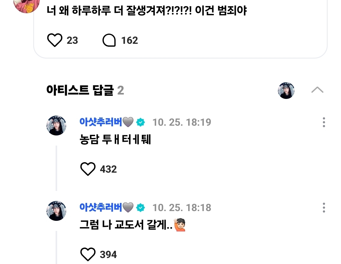Open options menu for the 18:18 reply
Image resolution: width=341 pixels, height=264 pixels.
(x=324, y=208)
